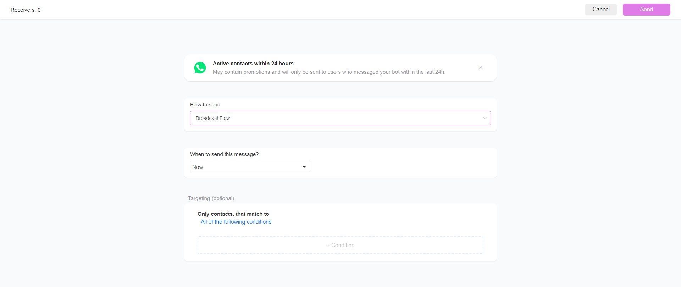The height and width of the screenshot is (287, 681).
Task: Click the Flow to send label
Action: pyautogui.click(x=205, y=105)
